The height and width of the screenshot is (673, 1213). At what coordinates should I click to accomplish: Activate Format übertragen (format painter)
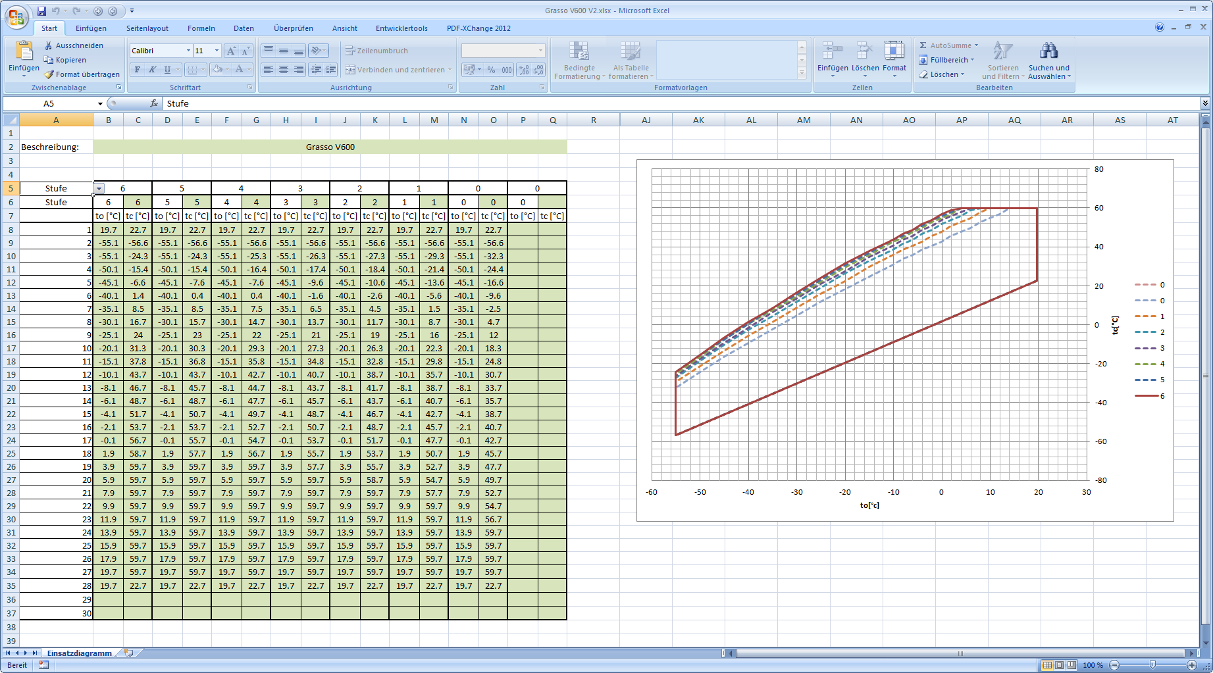coord(82,74)
